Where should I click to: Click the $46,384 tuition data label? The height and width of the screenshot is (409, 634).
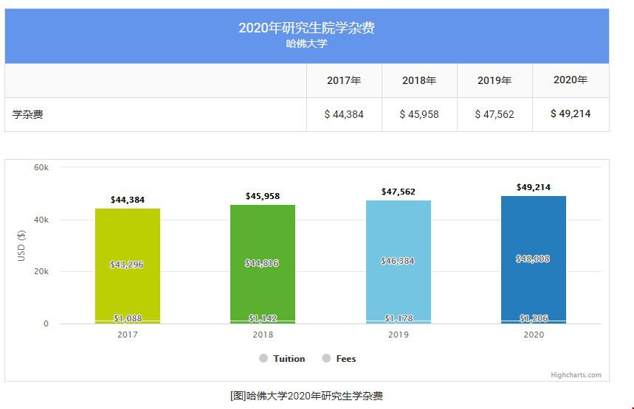point(398,261)
